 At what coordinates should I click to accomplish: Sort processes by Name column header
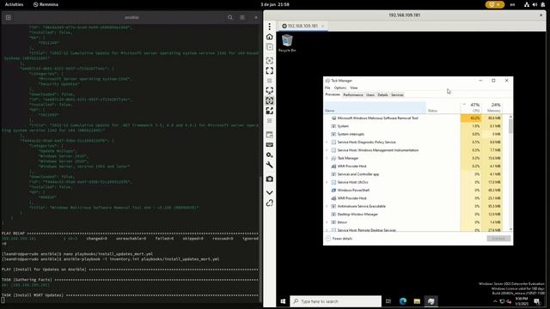coord(375,107)
